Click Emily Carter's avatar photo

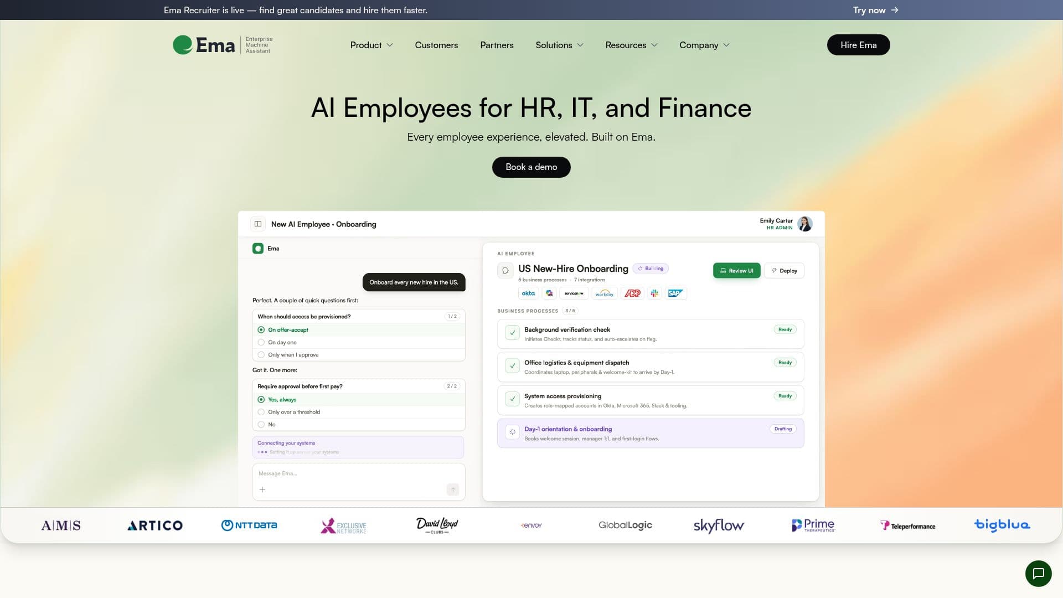coord(805,224)
